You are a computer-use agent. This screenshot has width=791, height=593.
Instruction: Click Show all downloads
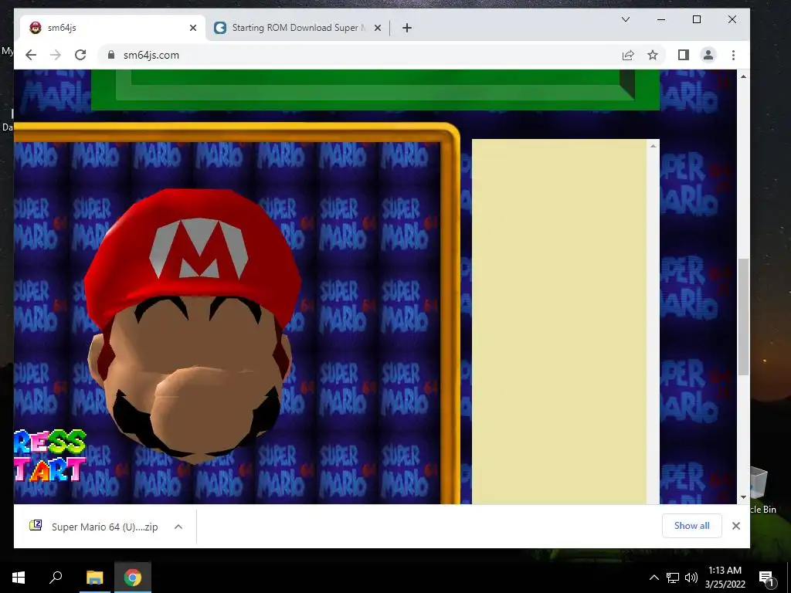691,526
